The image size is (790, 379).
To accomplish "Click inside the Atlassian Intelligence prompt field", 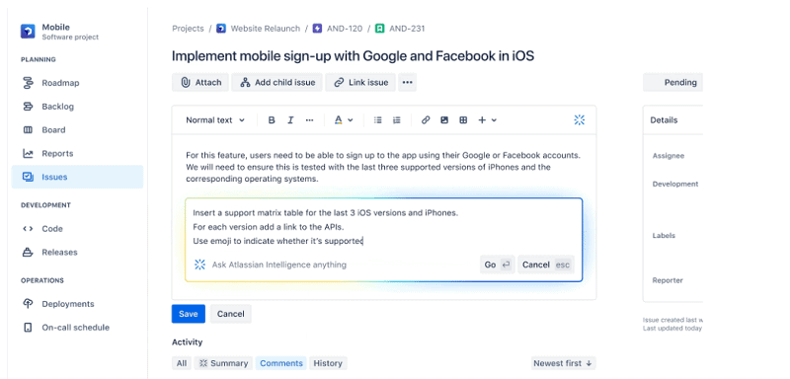I will 383,226.
